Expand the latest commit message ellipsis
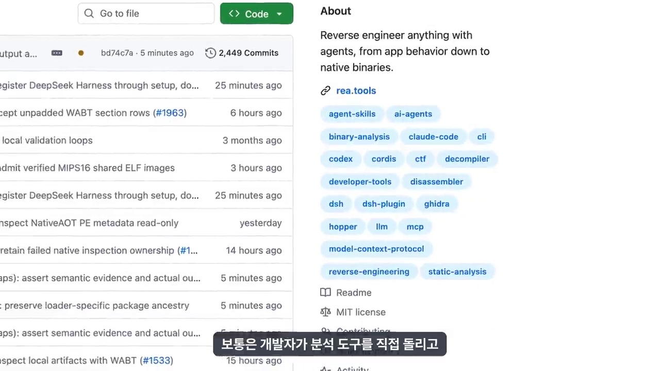This screenshot has width=660, height=371. pyautogui.click(x=57, y=53)
